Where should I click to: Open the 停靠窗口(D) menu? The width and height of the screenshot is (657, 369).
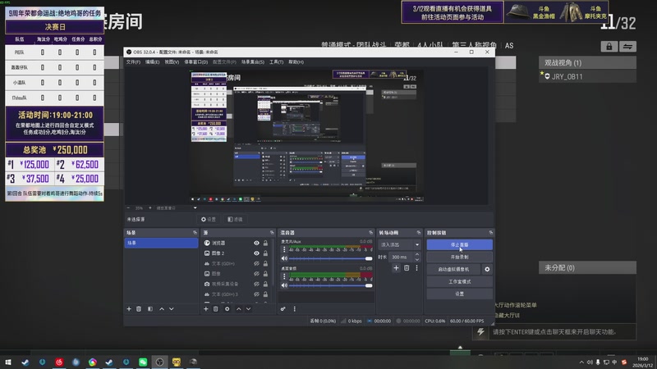[x=196, y=62]
